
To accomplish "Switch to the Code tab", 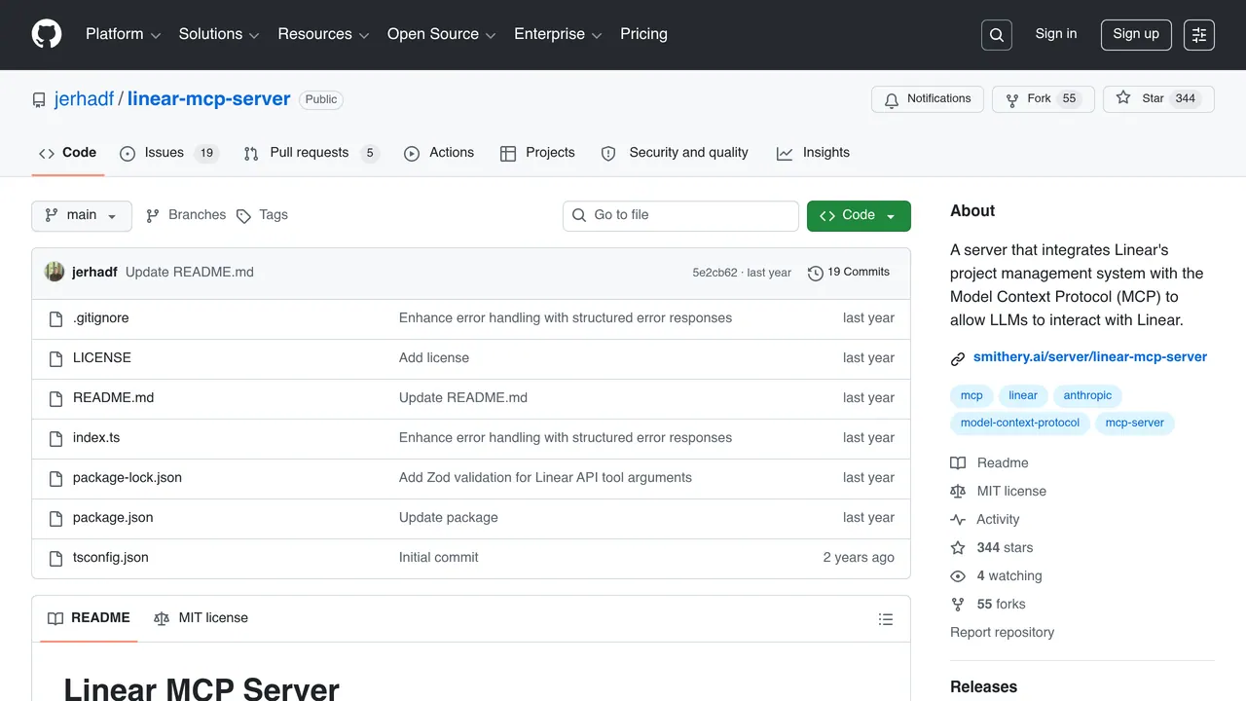I will coord(67,153).
